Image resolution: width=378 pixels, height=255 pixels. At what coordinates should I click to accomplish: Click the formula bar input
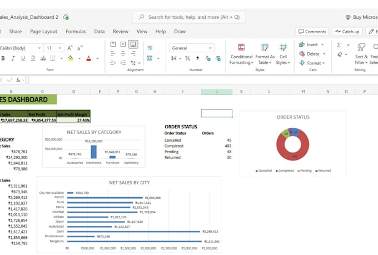pos(202,80)
